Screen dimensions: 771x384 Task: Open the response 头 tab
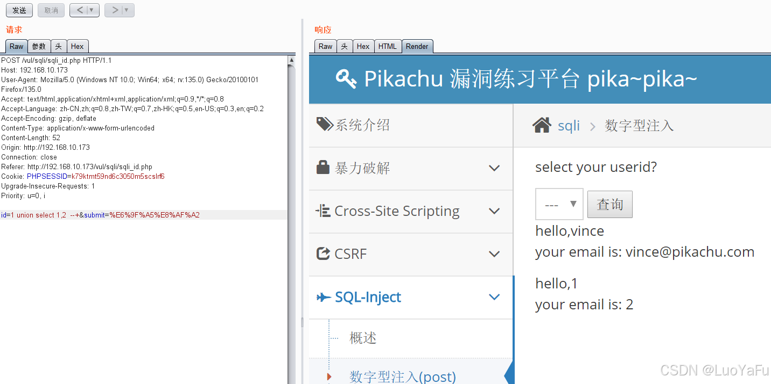click(345, 46)
